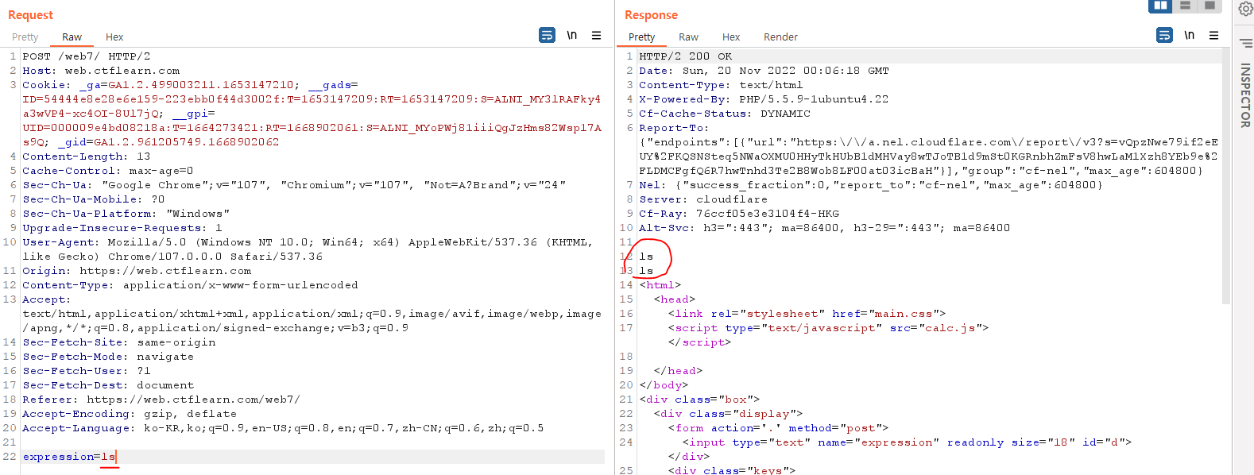Image resolution: width=1254 pixels, height=475 pixels.
Task: Click 'Accept-Encoding: gzip, deflate' header
Action: tap(129, 414)
